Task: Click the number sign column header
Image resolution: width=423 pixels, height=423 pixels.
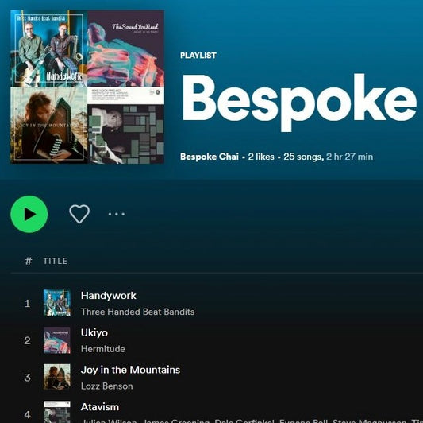Action: 29,261
